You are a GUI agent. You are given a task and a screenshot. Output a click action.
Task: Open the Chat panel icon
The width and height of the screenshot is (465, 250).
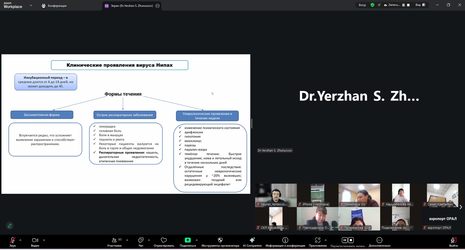pos(141,240)
